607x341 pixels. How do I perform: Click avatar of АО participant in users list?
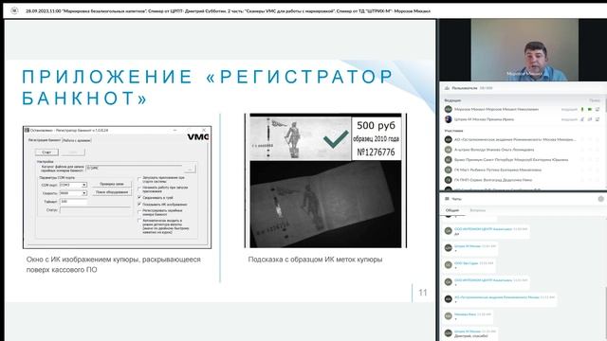pos(449,139)
